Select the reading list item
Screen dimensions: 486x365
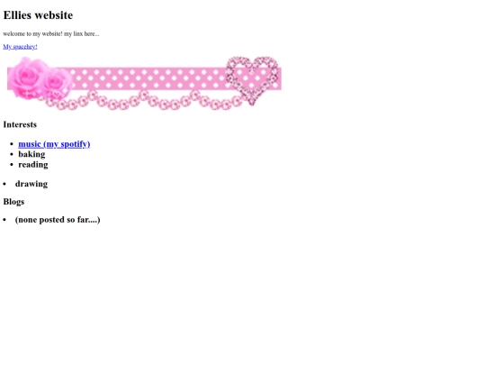[33, 165]
